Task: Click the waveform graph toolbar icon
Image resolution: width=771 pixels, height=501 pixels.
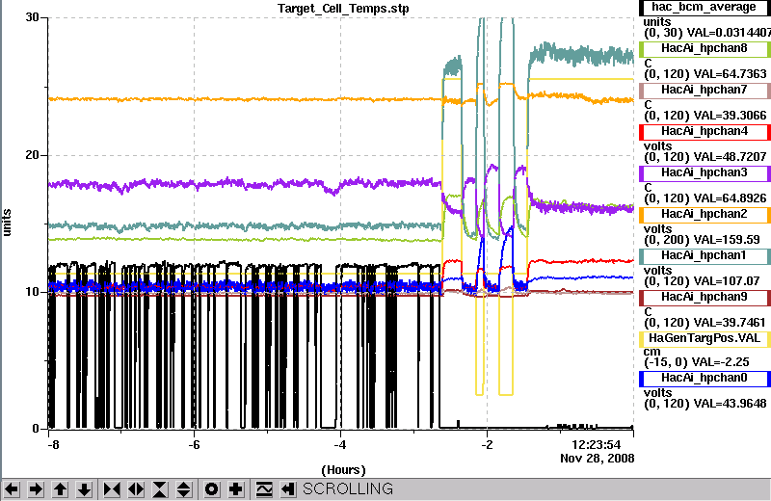Action: tap(264, 489)
